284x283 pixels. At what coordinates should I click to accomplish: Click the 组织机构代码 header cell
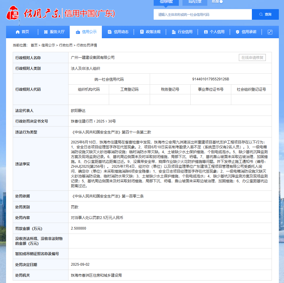click(89, 89)
